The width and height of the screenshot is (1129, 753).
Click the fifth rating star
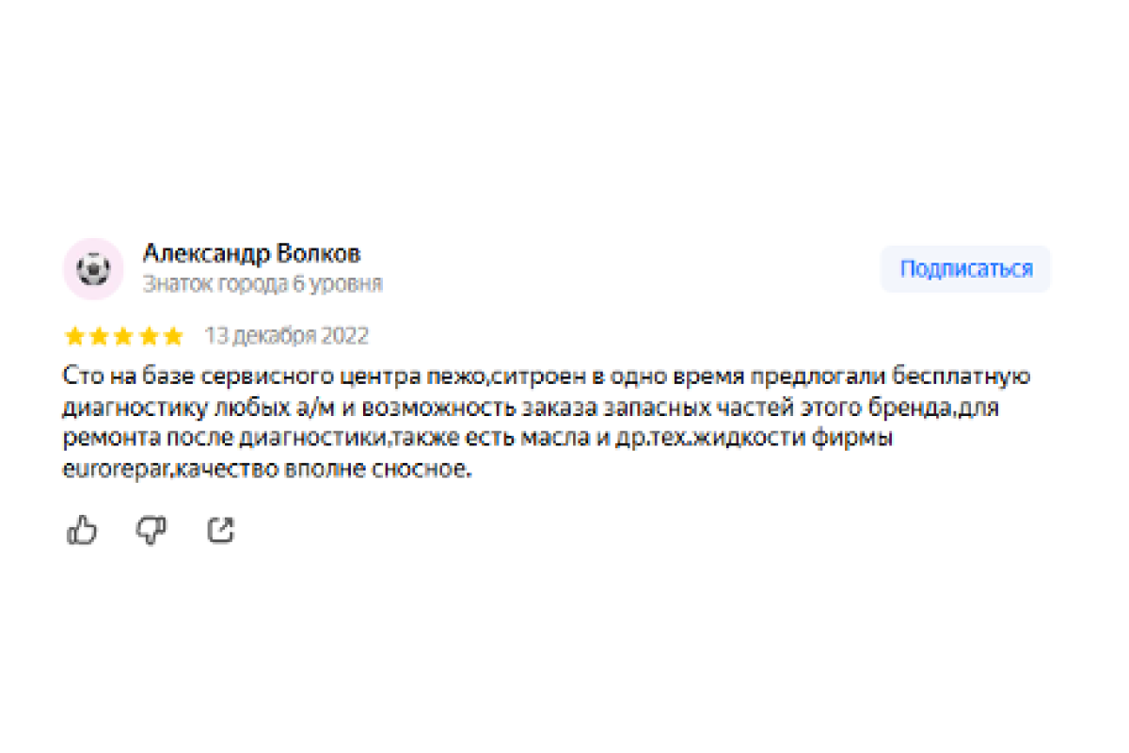[172, 336]
